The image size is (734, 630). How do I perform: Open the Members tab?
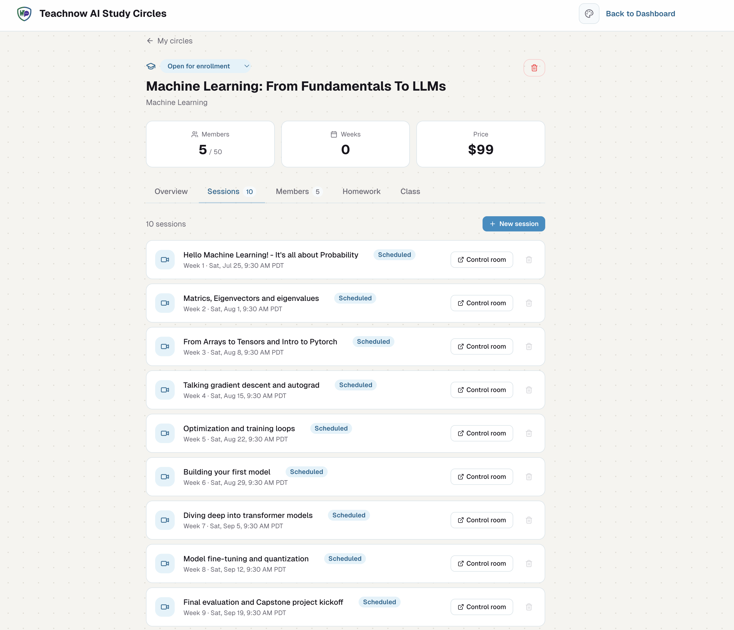click(298, 192)
